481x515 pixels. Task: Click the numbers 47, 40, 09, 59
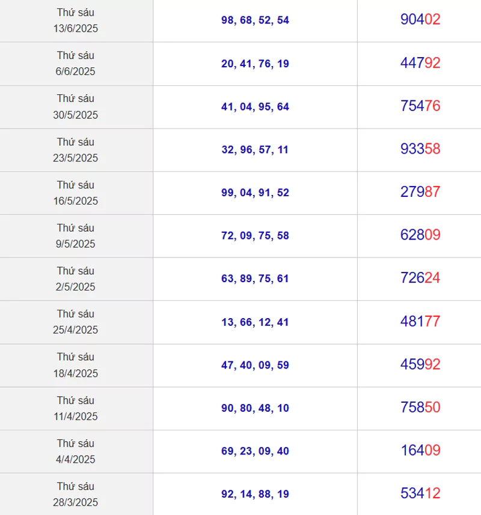pos(255,365)
